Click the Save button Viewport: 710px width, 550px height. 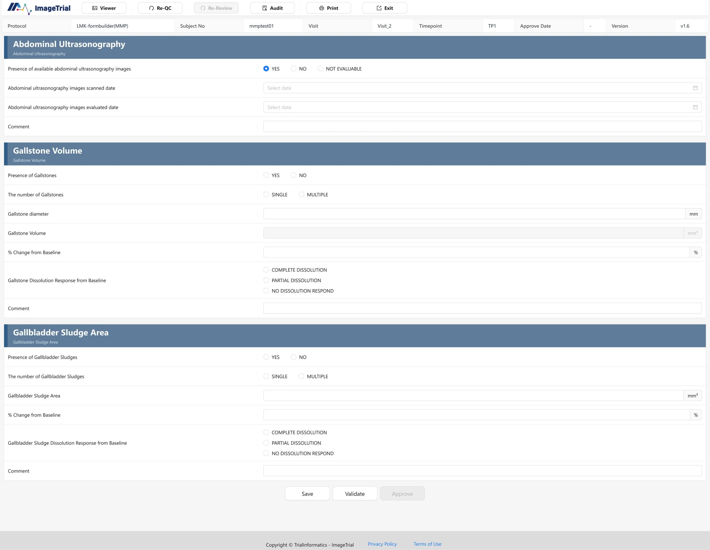click(307, 494)
